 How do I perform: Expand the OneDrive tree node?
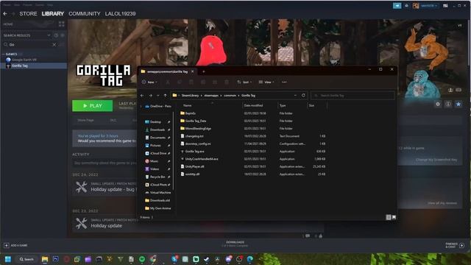coord(141,106)
